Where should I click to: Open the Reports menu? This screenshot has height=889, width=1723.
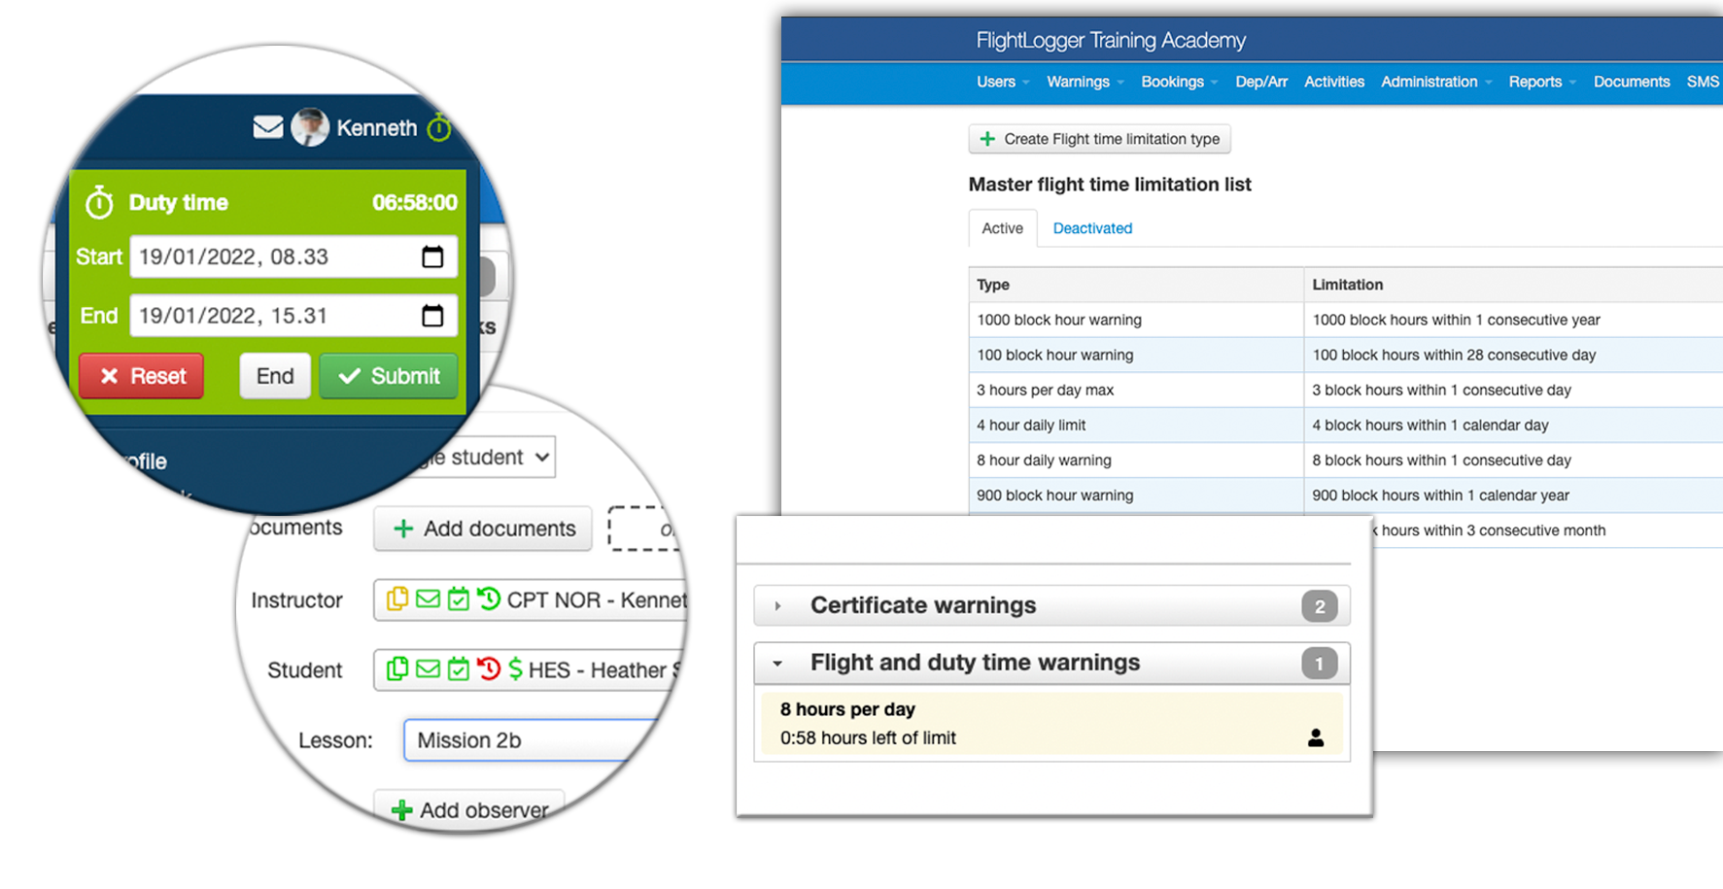(x=1542, y=82)
